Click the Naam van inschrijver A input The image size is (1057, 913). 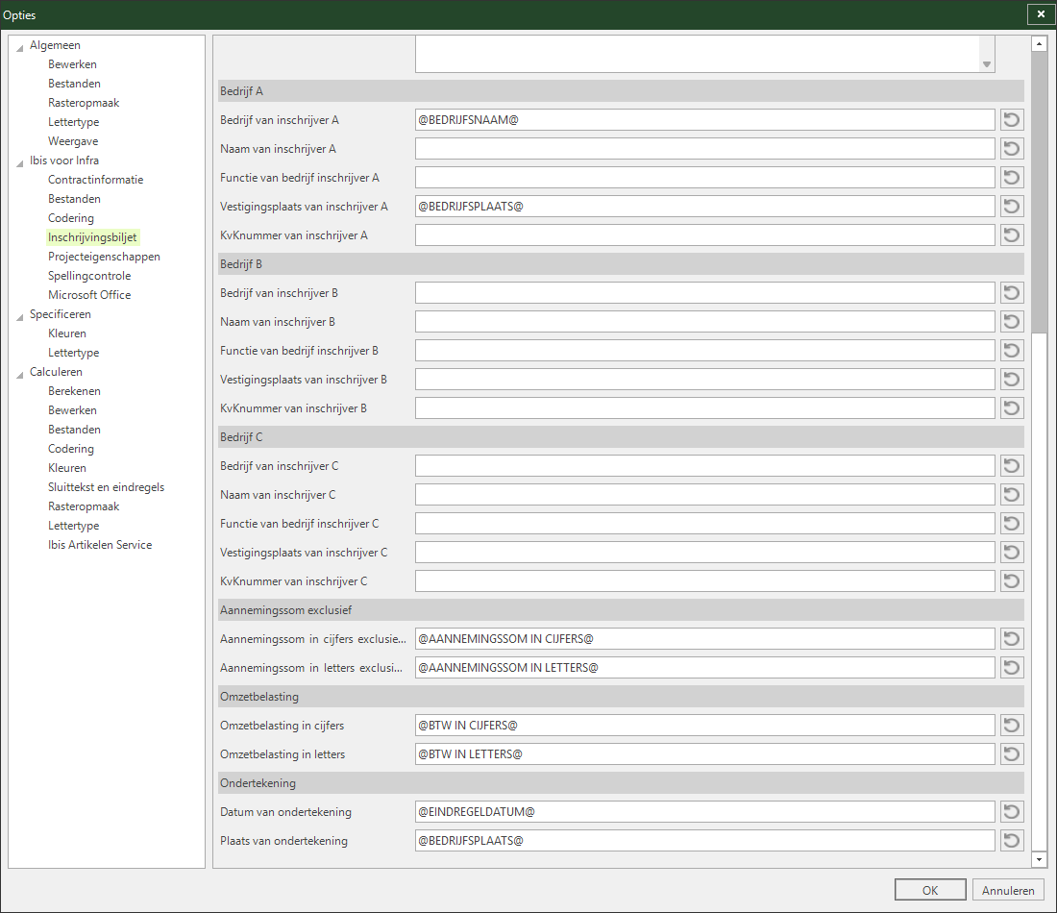(704, 149)
